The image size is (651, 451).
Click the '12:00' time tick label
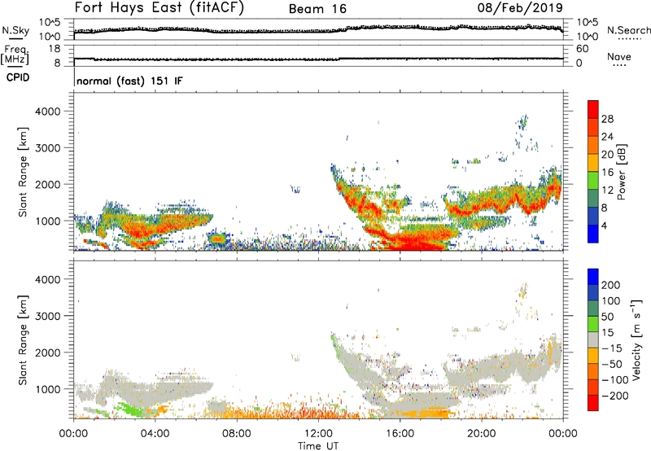tap(318, 434)
